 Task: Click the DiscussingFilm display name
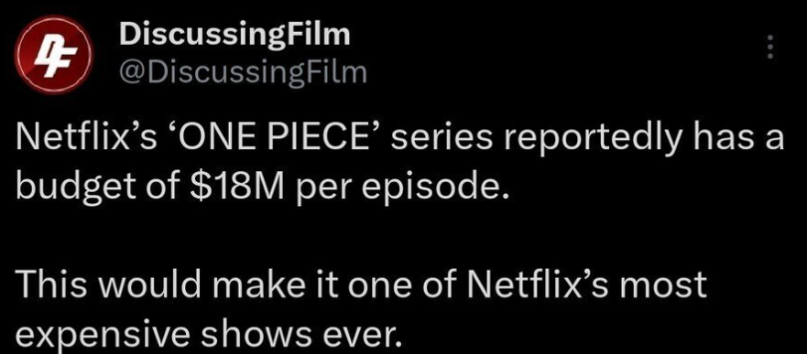[234, 36]
